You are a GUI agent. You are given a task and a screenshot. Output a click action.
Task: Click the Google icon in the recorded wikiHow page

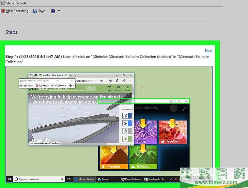click(x=127, y=123)
